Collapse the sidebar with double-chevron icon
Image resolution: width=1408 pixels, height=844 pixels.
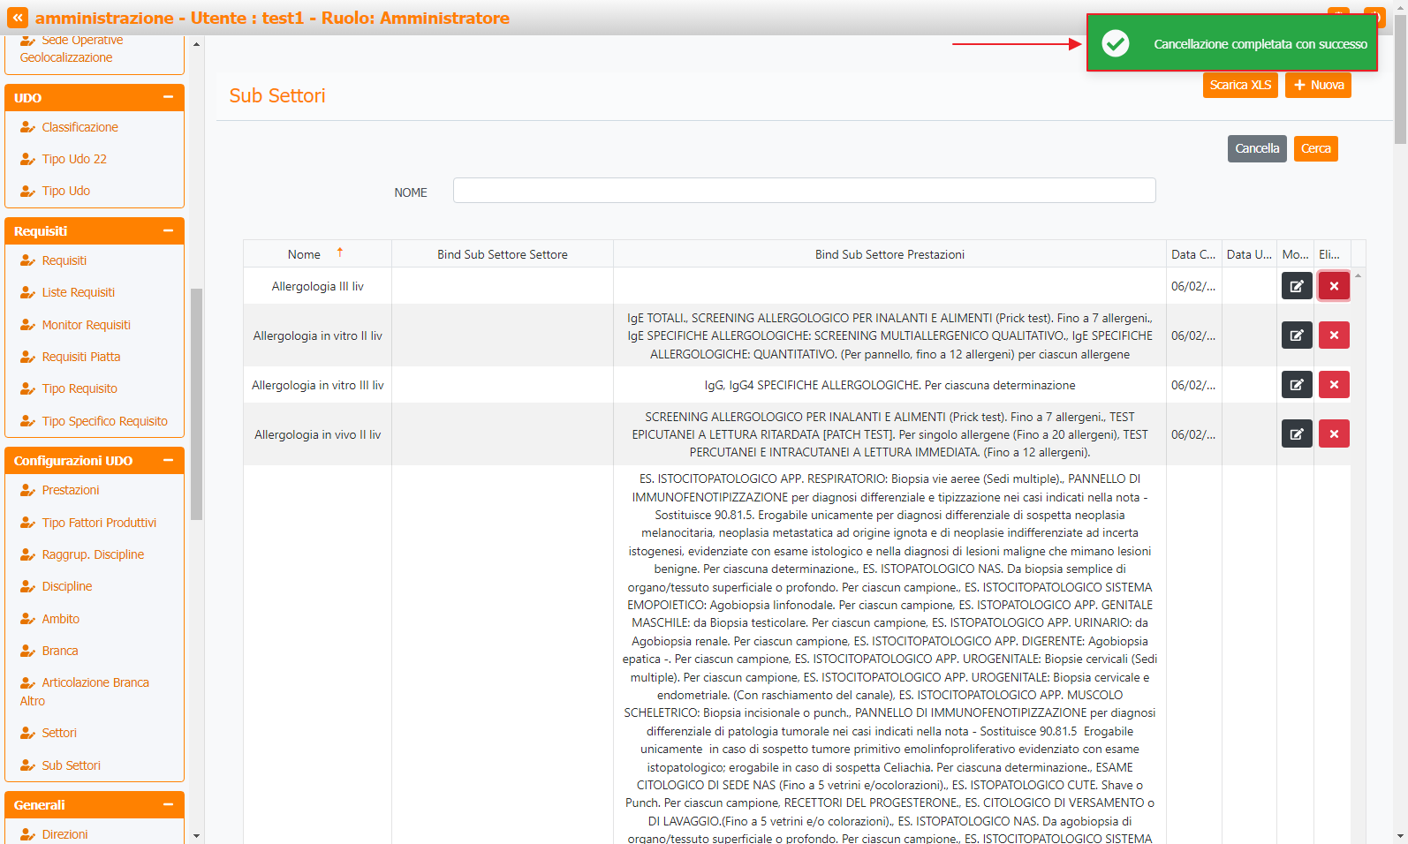pos(17,18)
